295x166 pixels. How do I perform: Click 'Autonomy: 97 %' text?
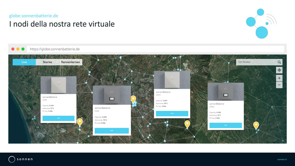click(48, 108)
